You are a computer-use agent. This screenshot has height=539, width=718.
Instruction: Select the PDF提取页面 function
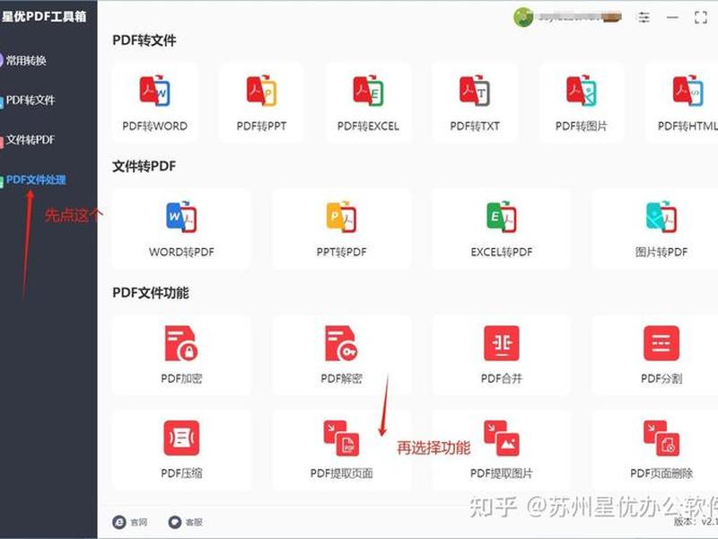pos(342,450)
